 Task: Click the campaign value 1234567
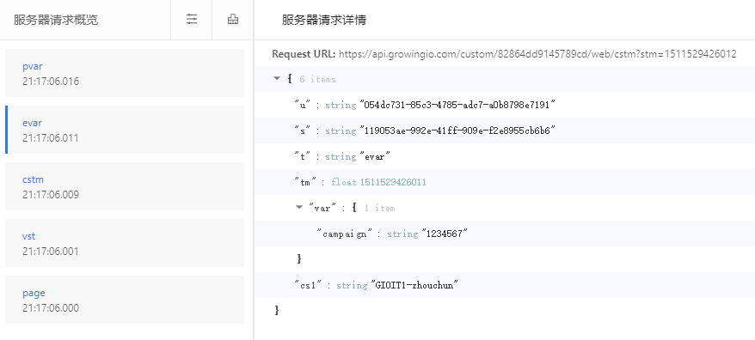(x=445, y=234)
